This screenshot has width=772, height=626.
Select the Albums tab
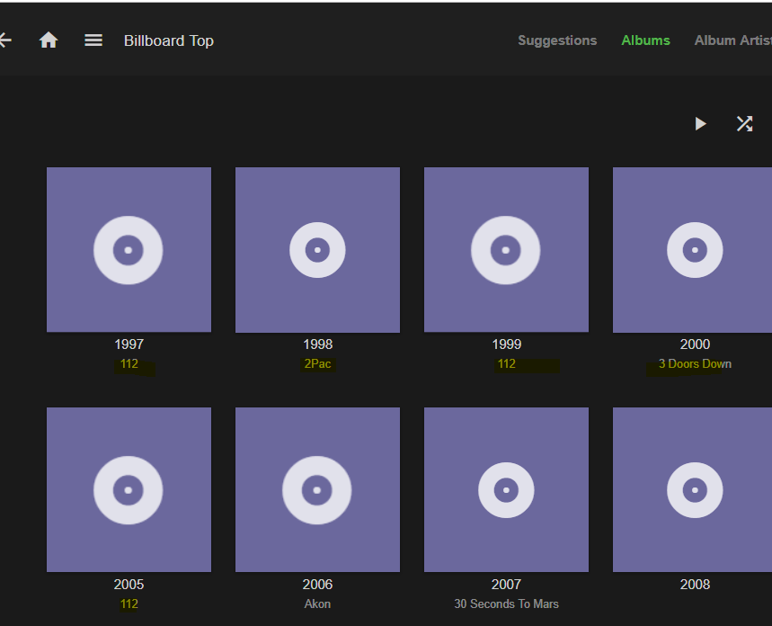click(x=645, y=40)
